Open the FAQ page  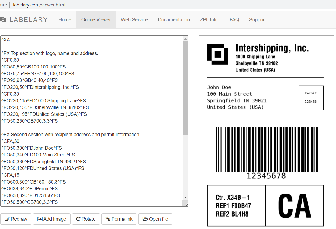pyautogui.click(x=234, y=19)
